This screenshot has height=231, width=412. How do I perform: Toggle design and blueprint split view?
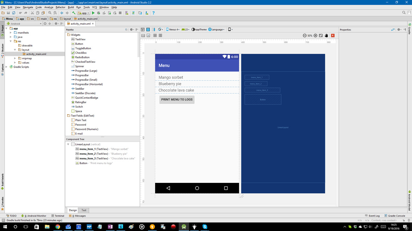(x=154, y=29)
